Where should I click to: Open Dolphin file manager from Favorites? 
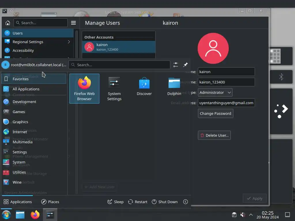pyautogui.click(x=174, y=89)
